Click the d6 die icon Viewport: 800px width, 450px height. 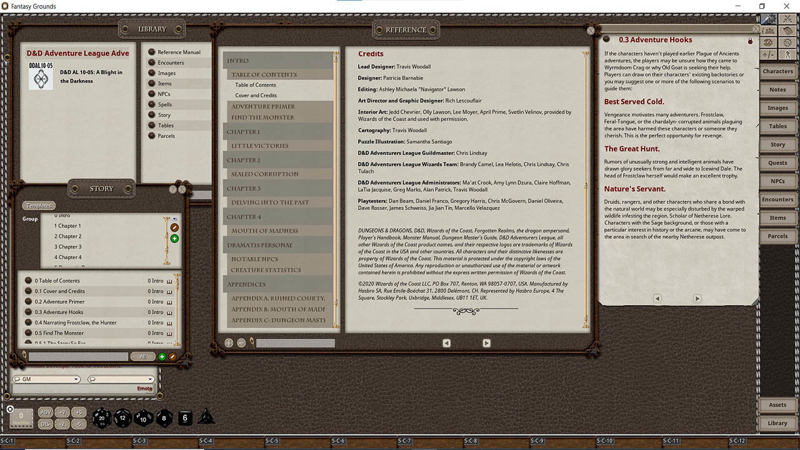point(185,418)
